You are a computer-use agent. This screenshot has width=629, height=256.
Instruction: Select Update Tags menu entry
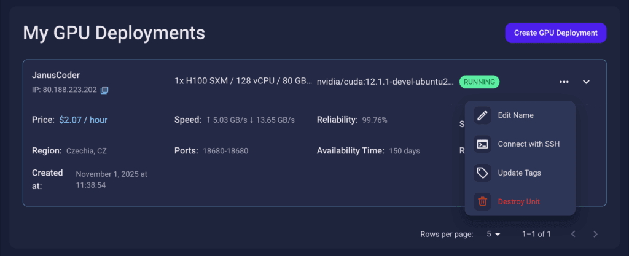click(x=519, y=173)
